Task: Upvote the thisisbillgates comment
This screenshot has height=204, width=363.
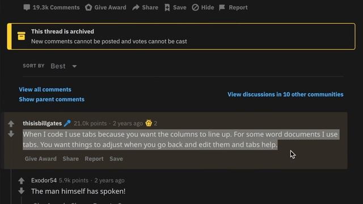Action: tap(11, 124)
